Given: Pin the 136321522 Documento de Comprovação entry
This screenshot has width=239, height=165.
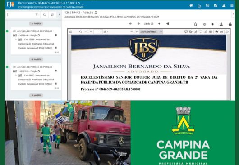Looking at the screenshot, I should [x=56, y=84].
